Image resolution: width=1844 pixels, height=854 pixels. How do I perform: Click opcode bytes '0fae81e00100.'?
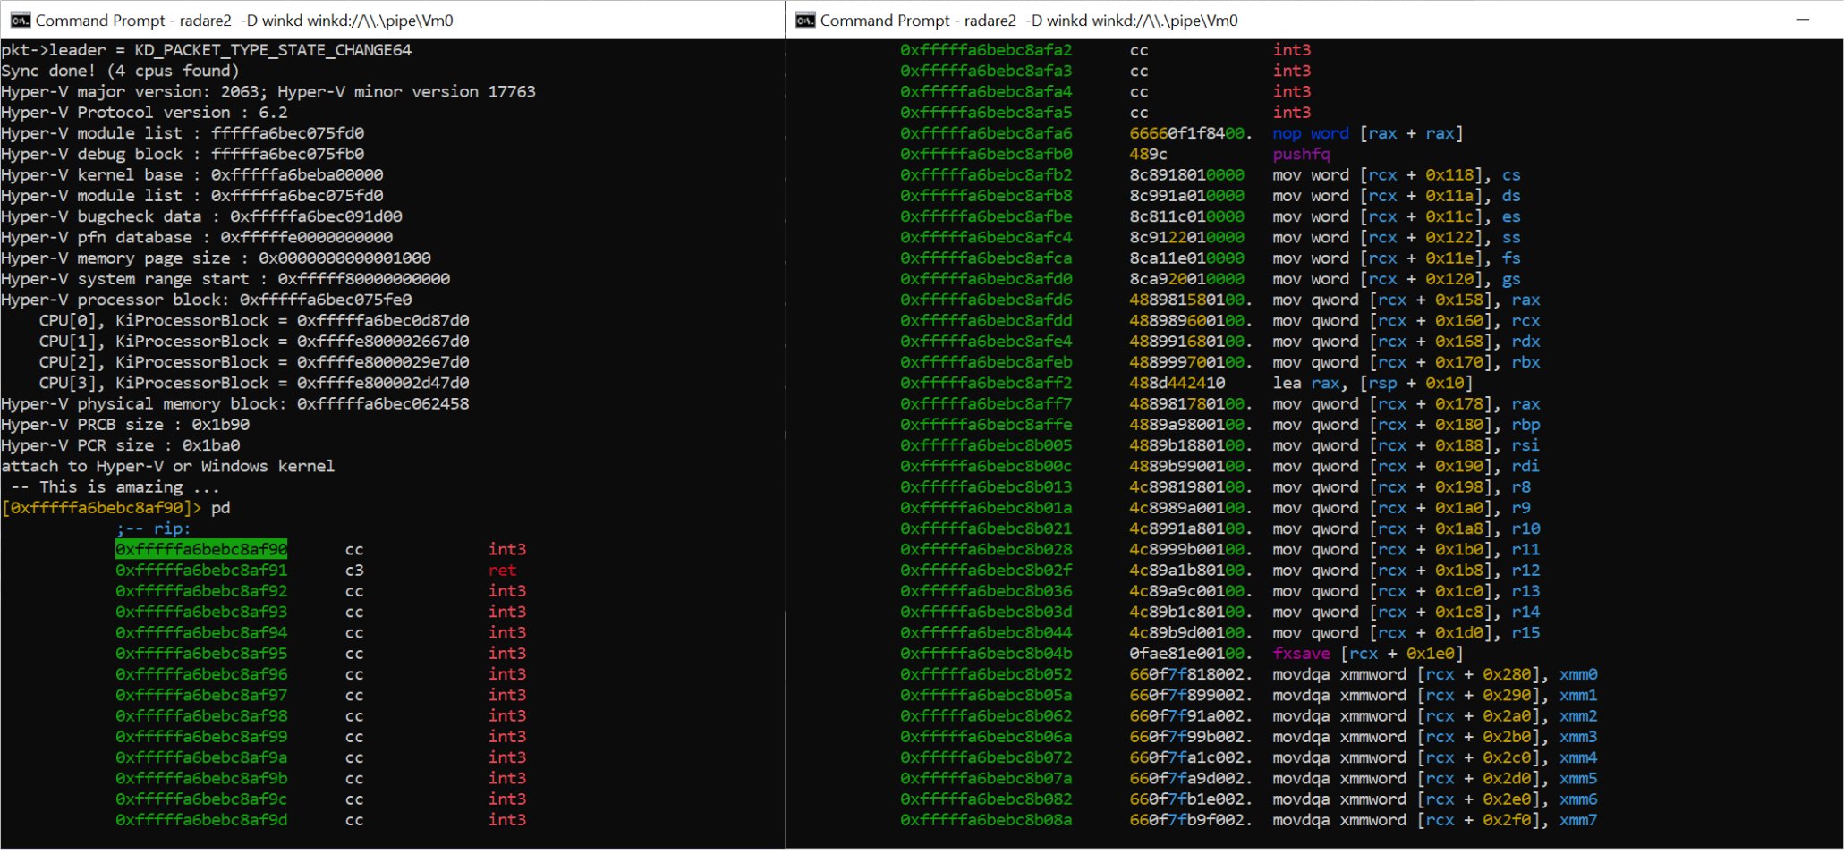tap(1191, 654)
